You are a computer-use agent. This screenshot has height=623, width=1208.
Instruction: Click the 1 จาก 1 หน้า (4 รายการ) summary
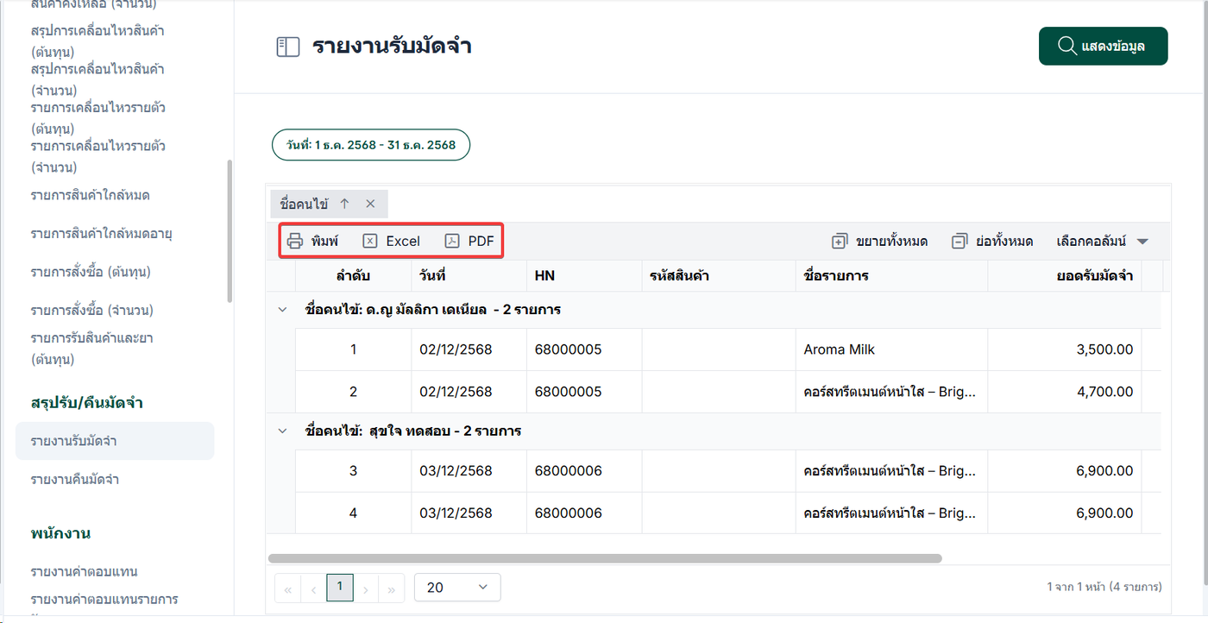1104,588
